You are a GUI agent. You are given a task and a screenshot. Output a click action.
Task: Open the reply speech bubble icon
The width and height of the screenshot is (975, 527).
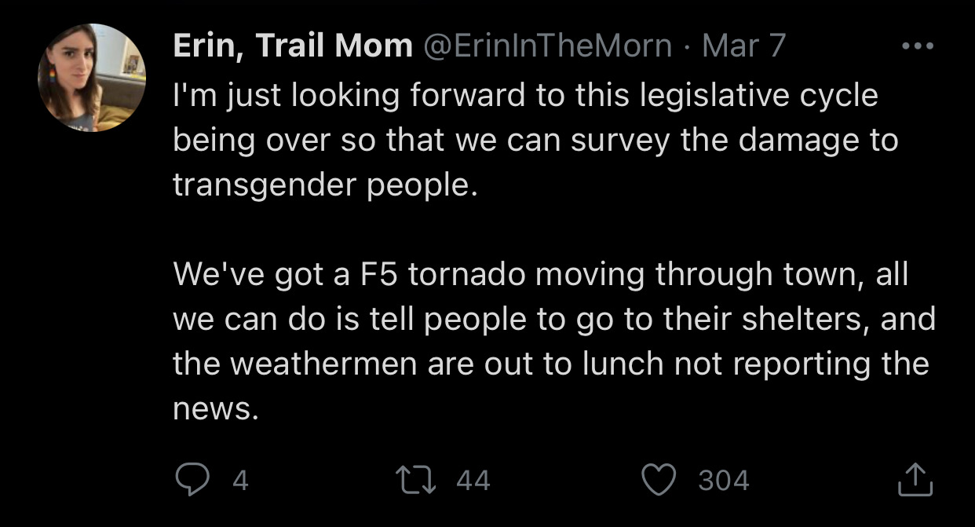tap(191, 479)
